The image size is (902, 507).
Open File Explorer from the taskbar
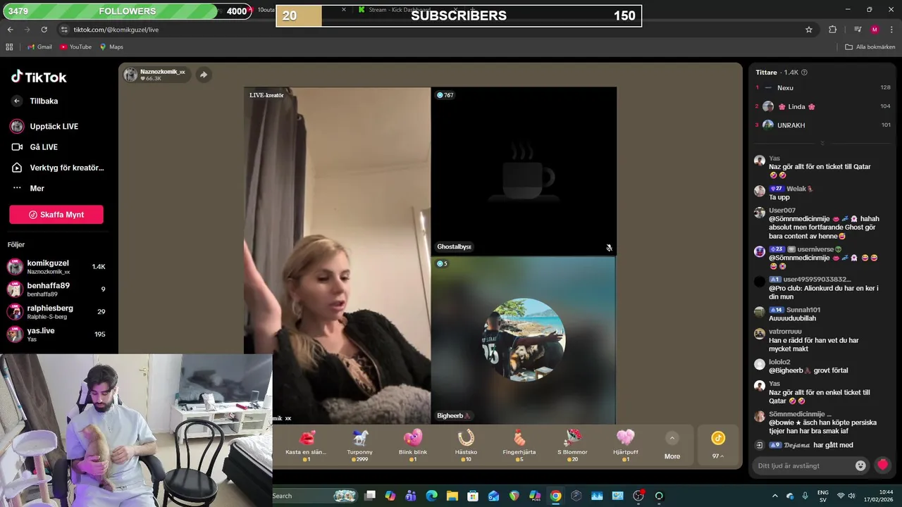(452, 496)
